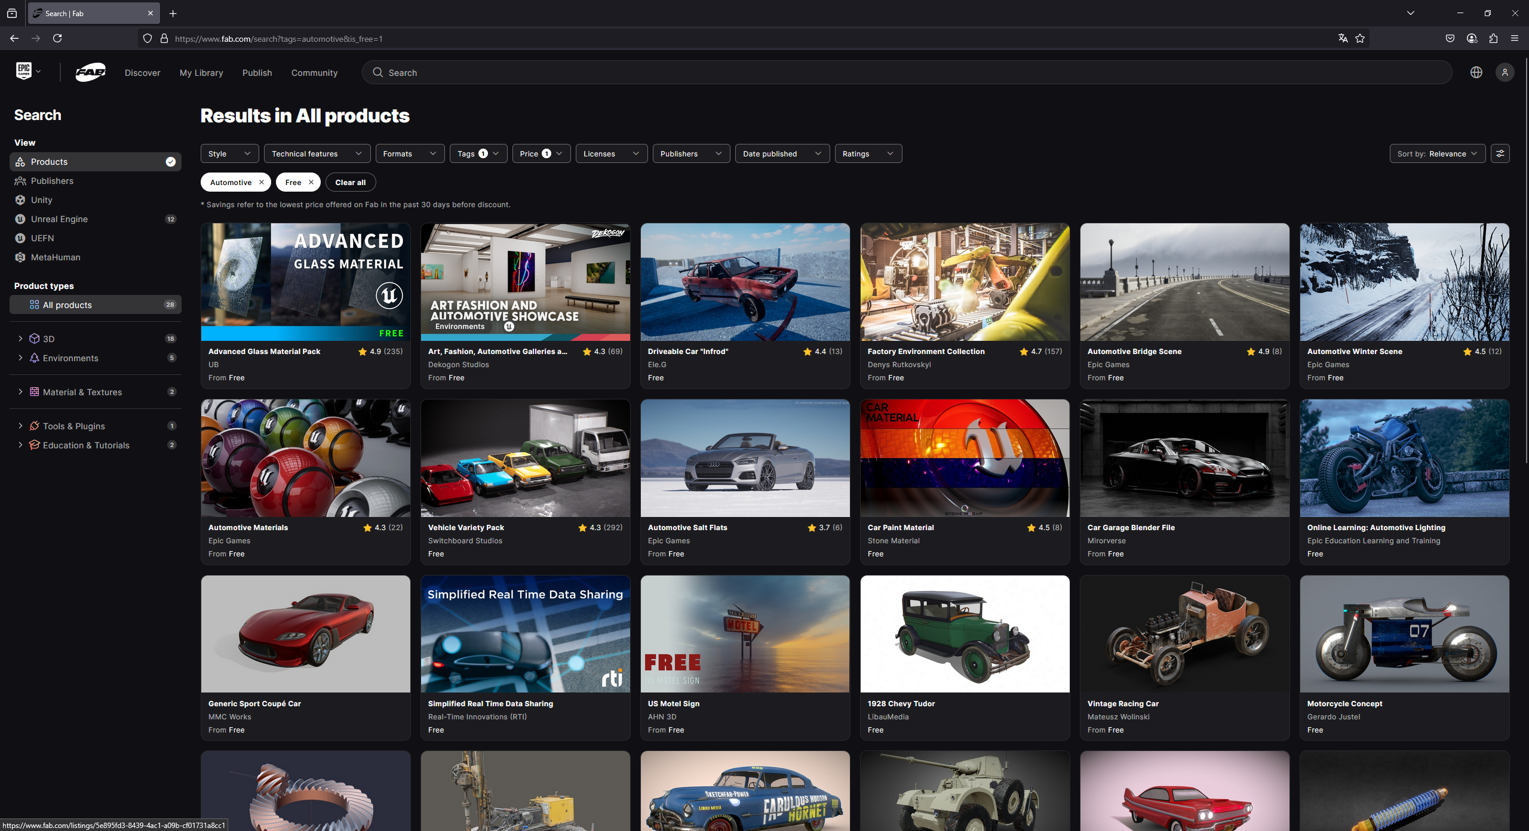Screen dimensions: 1529x831
Task: Open Vehicle Variety Pack listing title
Action: pyautogui.click(x=466, y=527)
